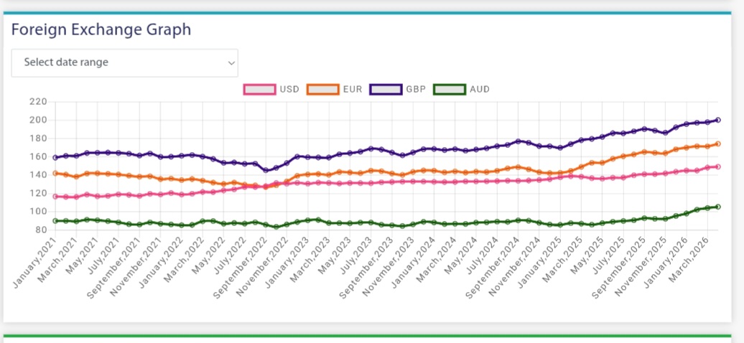Toggle AUD series via green legend box

(449, 90)
